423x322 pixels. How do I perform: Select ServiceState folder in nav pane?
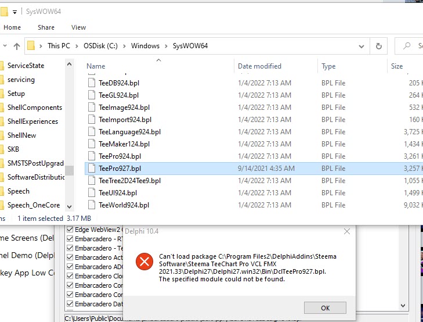click(x=26, y=65)
